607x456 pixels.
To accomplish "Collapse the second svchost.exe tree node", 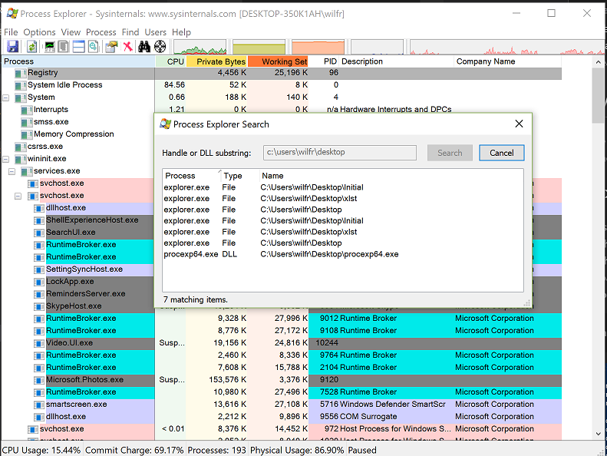I will [x=18, y=196].
